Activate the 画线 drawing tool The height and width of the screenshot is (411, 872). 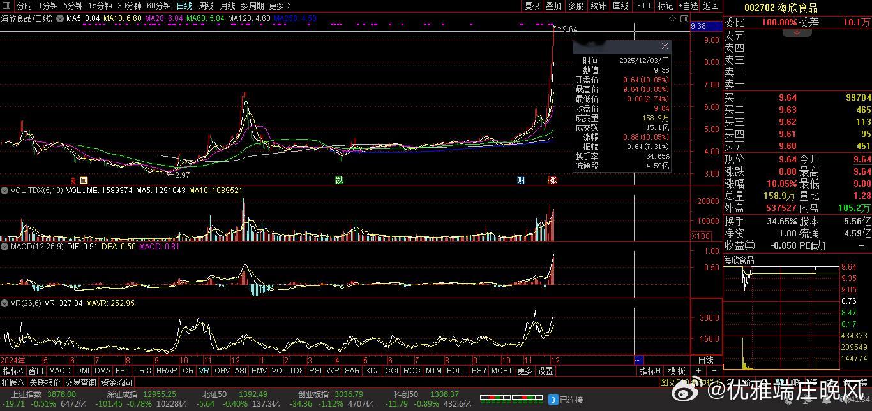620,6
